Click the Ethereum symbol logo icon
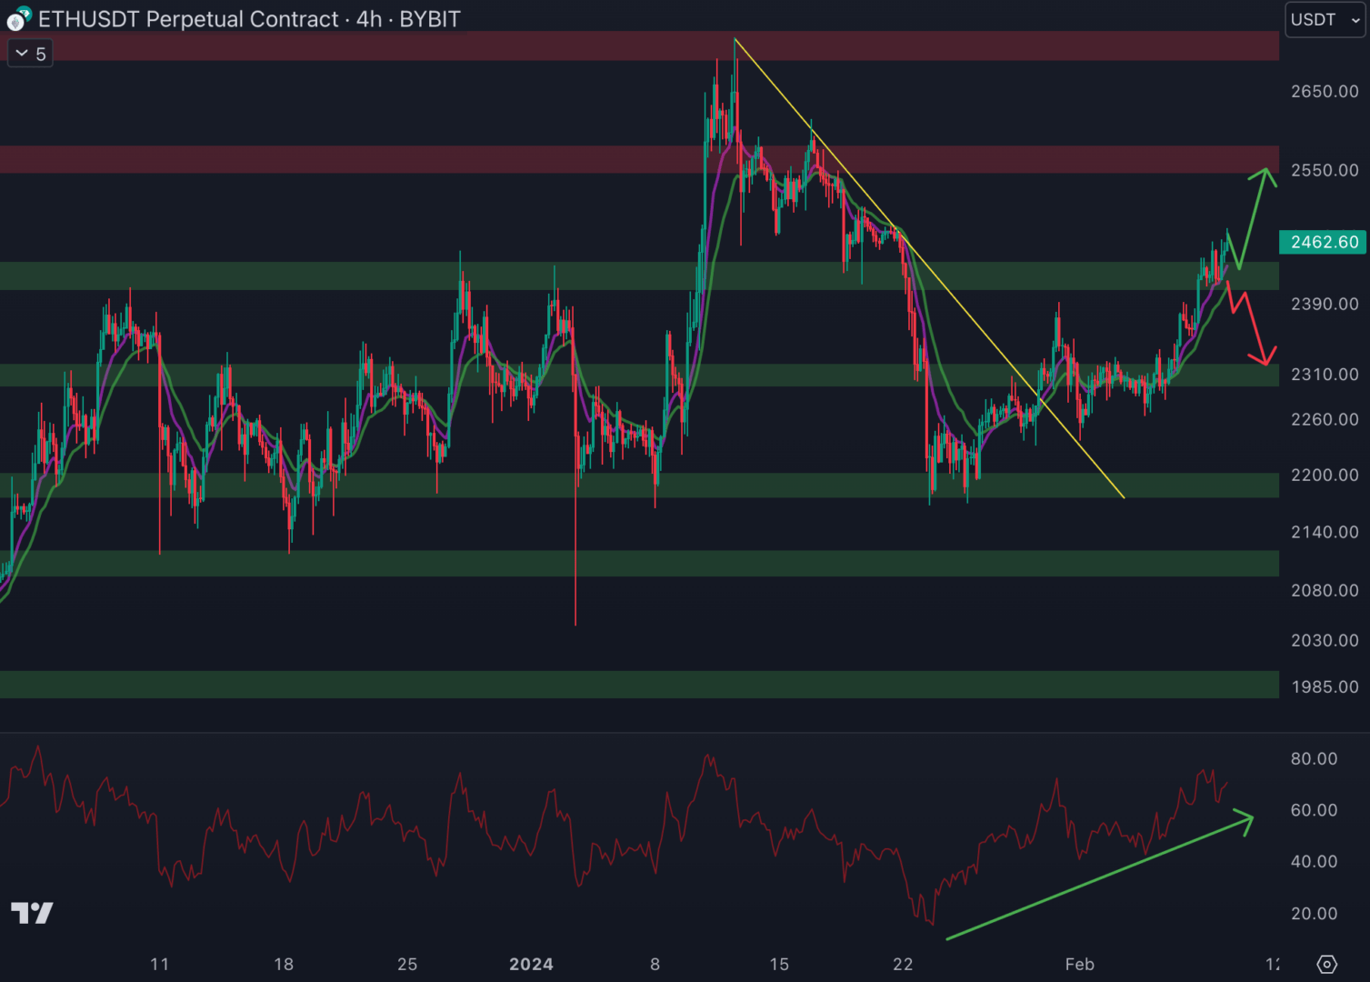Viewport: 1370px width, 982px height. tap(19, 18)
